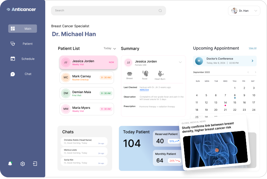Open Christine Robiis chat message
The image size is (267, 179).
(x=84, y=142)
